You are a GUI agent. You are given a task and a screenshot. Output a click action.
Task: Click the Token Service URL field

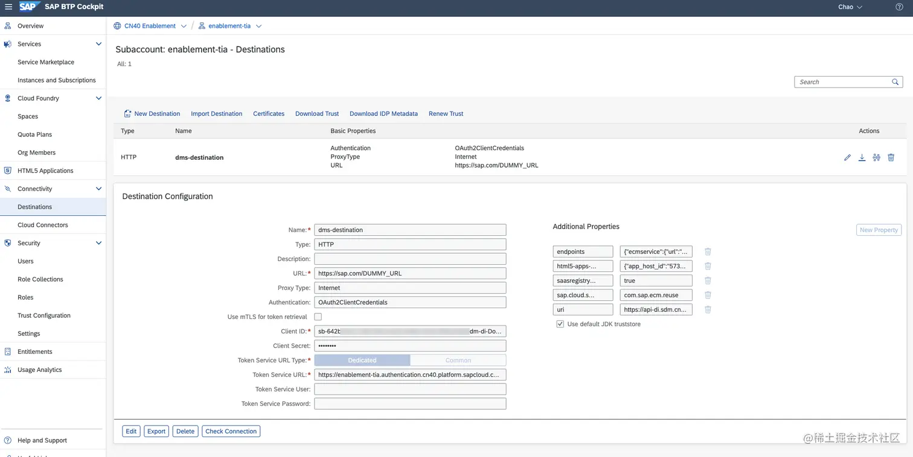[x=410, y=374]
